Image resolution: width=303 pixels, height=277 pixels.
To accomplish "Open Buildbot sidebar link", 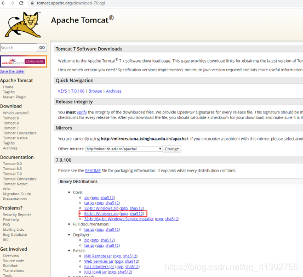I will 10,266.
